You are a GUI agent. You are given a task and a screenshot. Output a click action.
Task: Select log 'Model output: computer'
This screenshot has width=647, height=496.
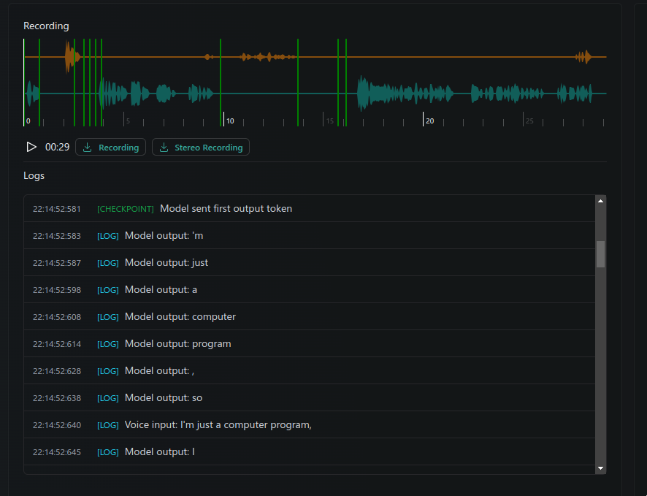[310, 316]
